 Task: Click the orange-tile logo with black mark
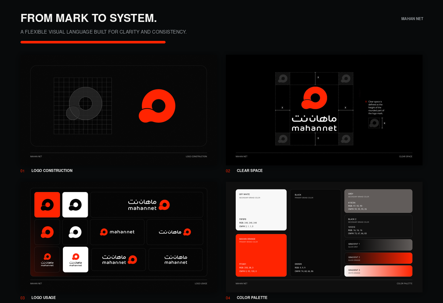click(x=47, y=205)
